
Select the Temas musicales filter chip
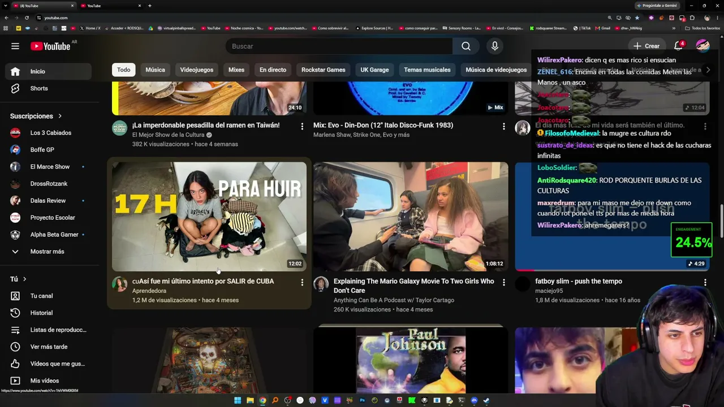pyautogui.click(x=427, y=70)
